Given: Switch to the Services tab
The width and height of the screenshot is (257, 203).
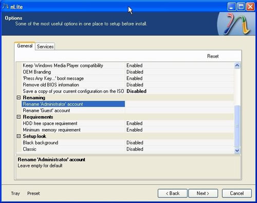Looking at the screenshot, I should [x=45, y=46].
